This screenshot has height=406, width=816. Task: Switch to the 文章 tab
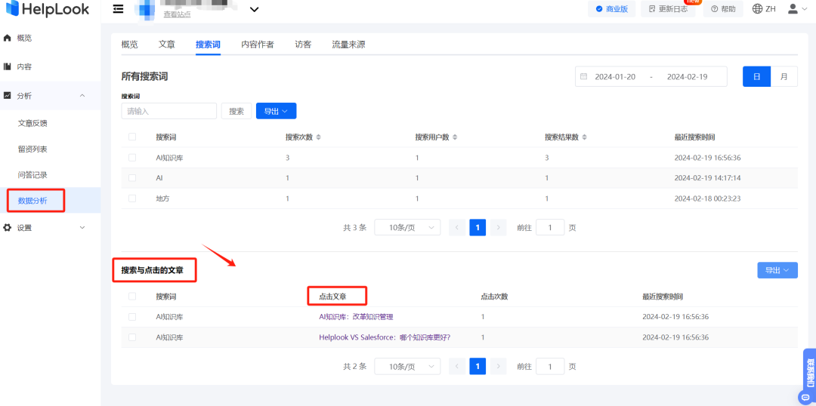167,45
